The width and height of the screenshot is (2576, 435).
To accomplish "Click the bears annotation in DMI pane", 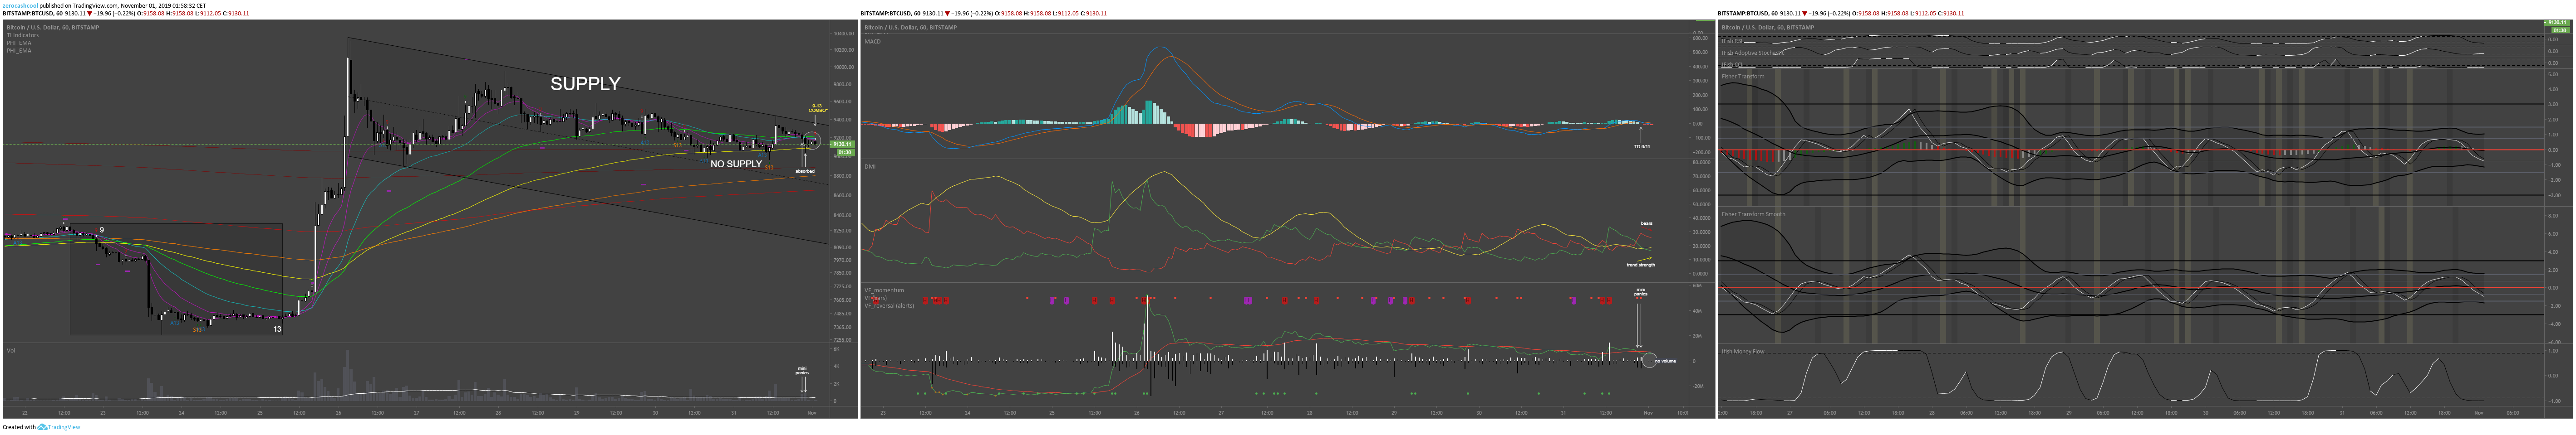I will [1646, 223].
